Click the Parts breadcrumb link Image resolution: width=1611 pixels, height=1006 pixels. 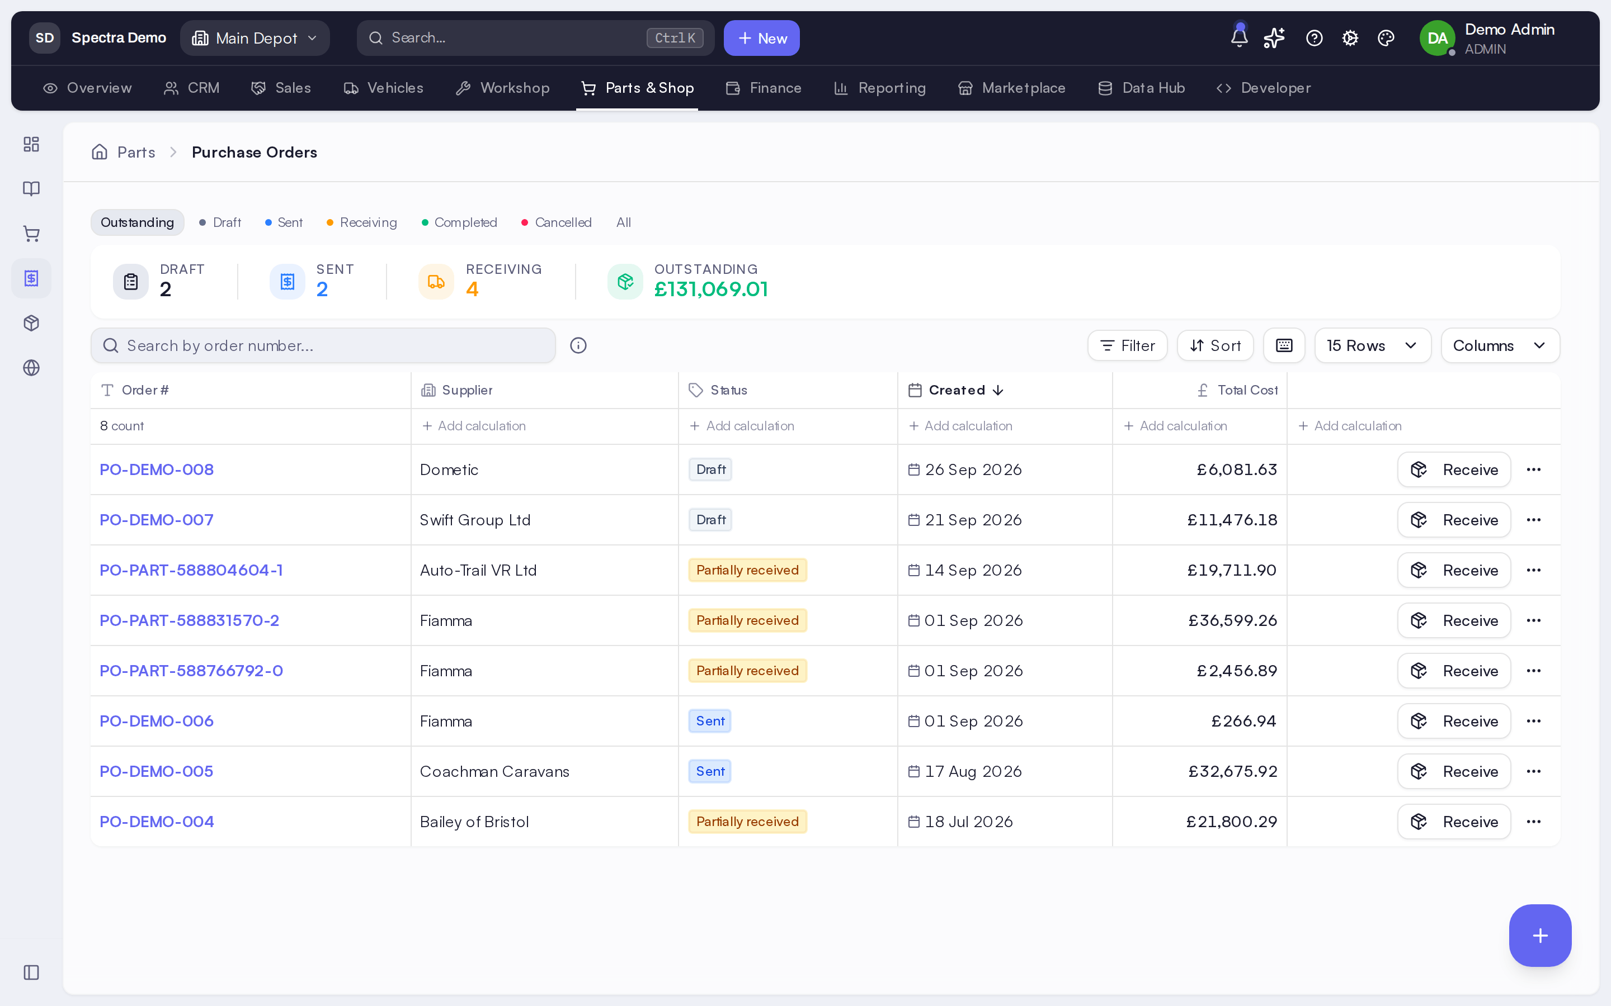[x=136, y=153]
